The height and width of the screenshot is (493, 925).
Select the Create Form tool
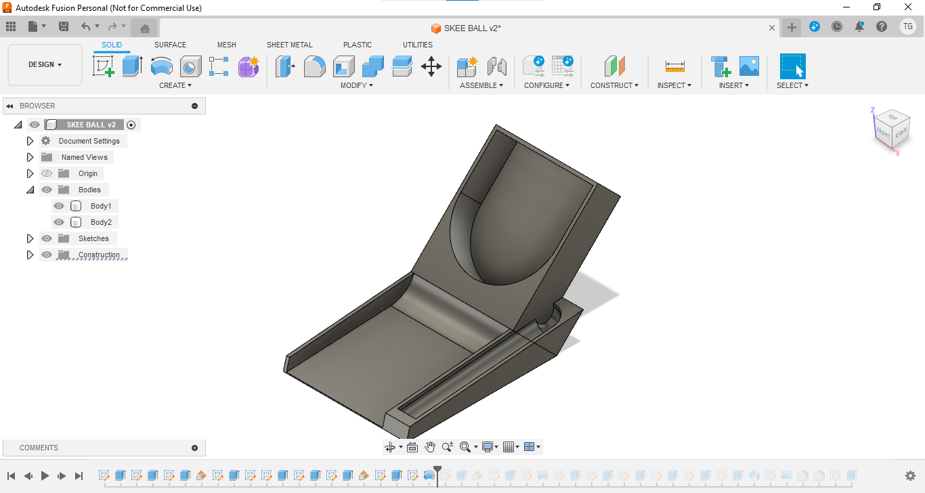249,66
